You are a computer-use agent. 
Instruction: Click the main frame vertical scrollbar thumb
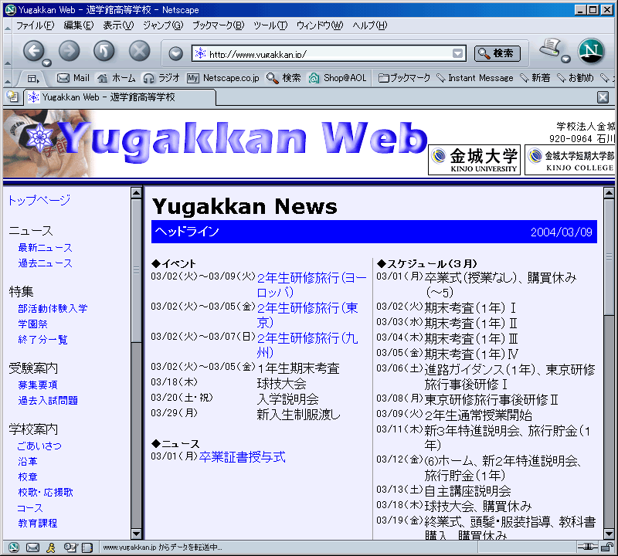tap(609, 256)
